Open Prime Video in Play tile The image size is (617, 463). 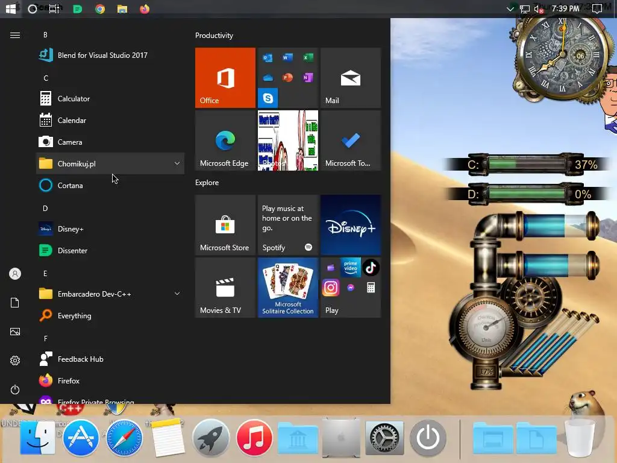coord(351,268)
